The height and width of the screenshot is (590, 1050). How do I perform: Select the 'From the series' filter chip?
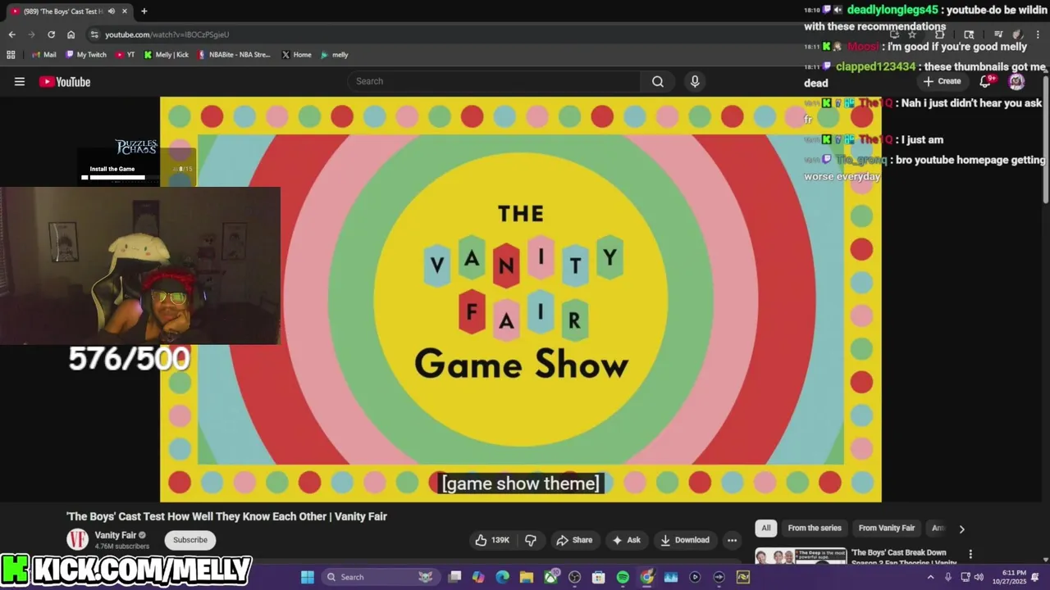(815, 529)
